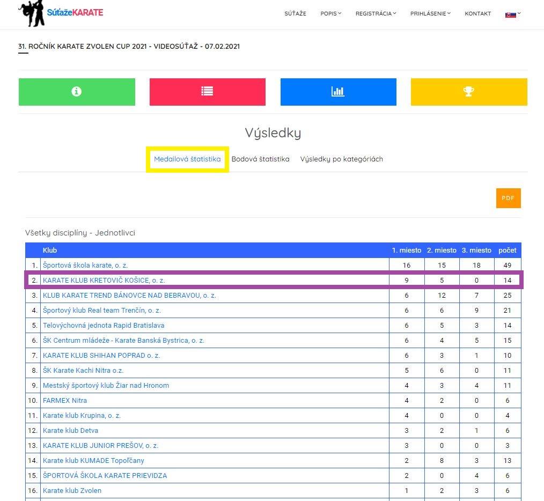
Task: Click the Klub column header
Action: (x=49, y=250)
